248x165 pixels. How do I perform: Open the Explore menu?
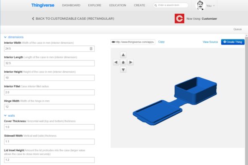click(x=95, y=5)
